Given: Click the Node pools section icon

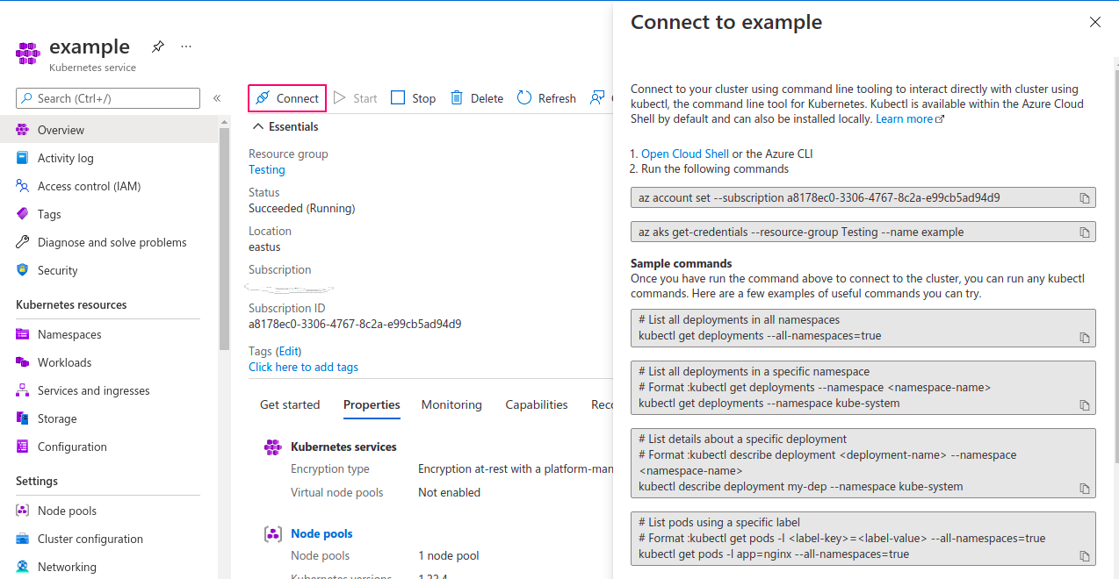Looking at the screenshot, I should [x=273, y=534].
